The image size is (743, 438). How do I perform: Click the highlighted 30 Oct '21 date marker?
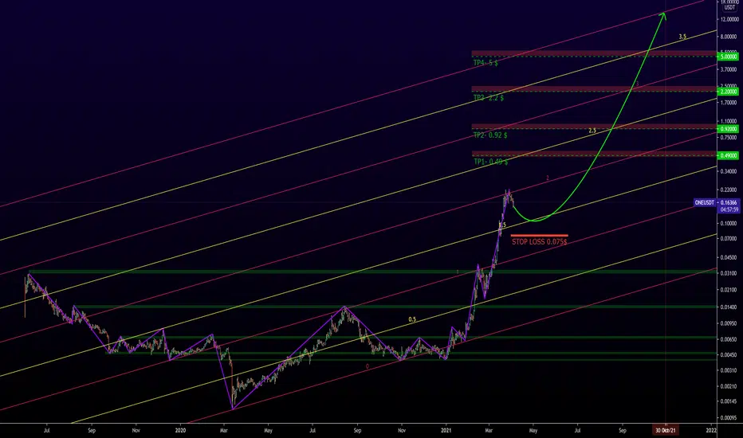[666, 430]
